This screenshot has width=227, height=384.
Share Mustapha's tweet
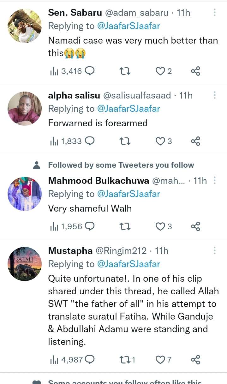(x=195, y=360)
